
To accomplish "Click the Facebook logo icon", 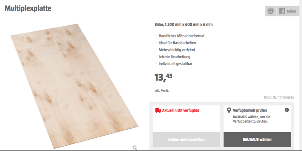I will (x=282, y=11).
